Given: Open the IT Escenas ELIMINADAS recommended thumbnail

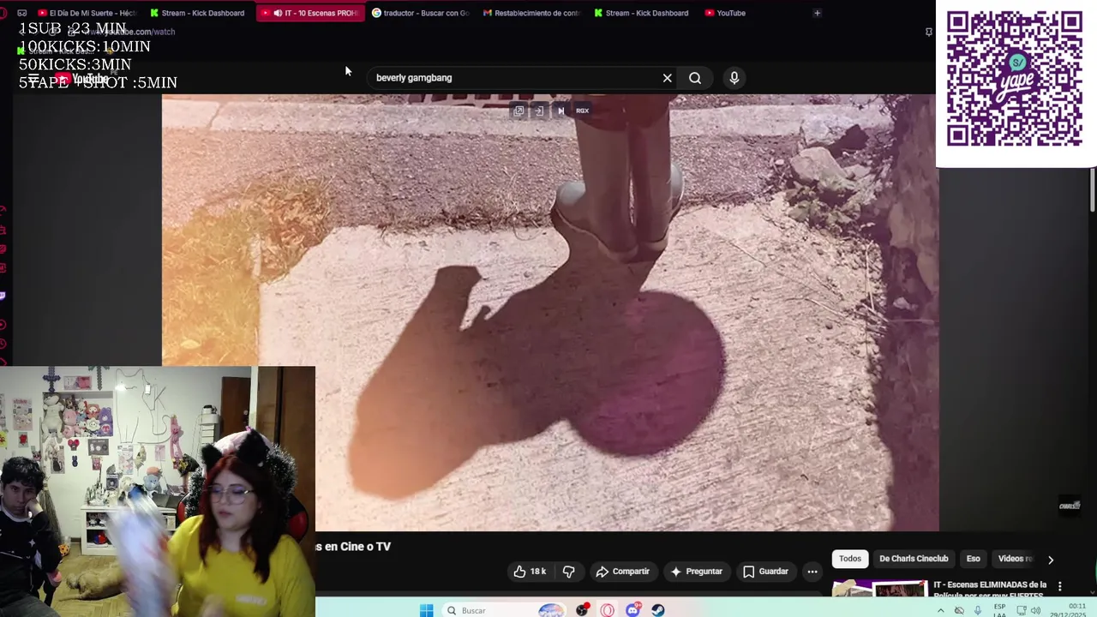Looking at the screenshot, I should coord(879,589).
